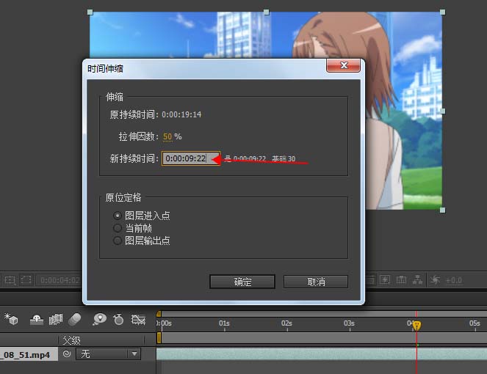This screenshot has width=487, height=374.
Task: Enable motion blur for the composition
Action: (75, 319)
